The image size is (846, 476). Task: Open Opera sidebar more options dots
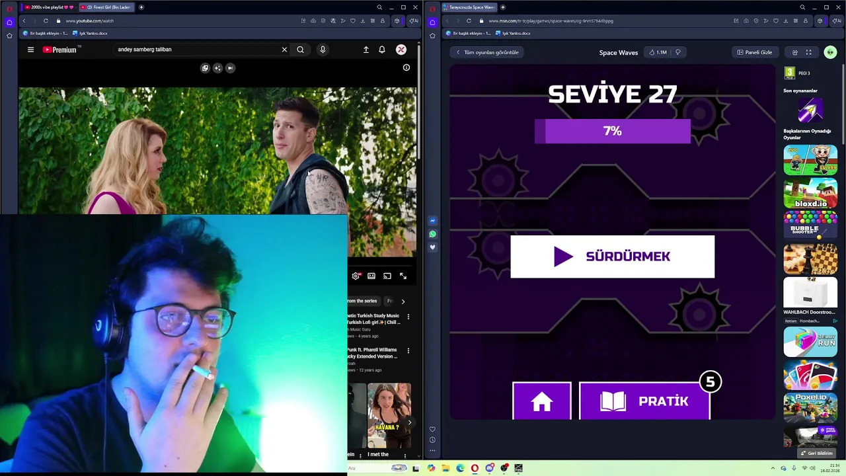click(432, 451)
